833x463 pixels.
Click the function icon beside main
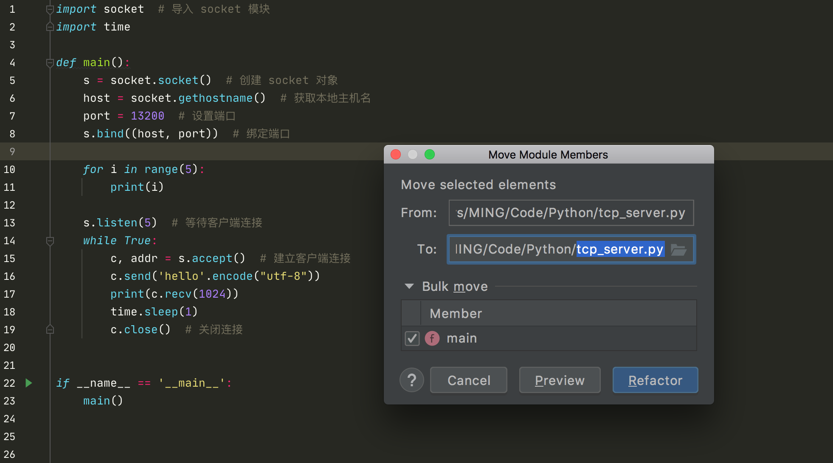[432, 338]
